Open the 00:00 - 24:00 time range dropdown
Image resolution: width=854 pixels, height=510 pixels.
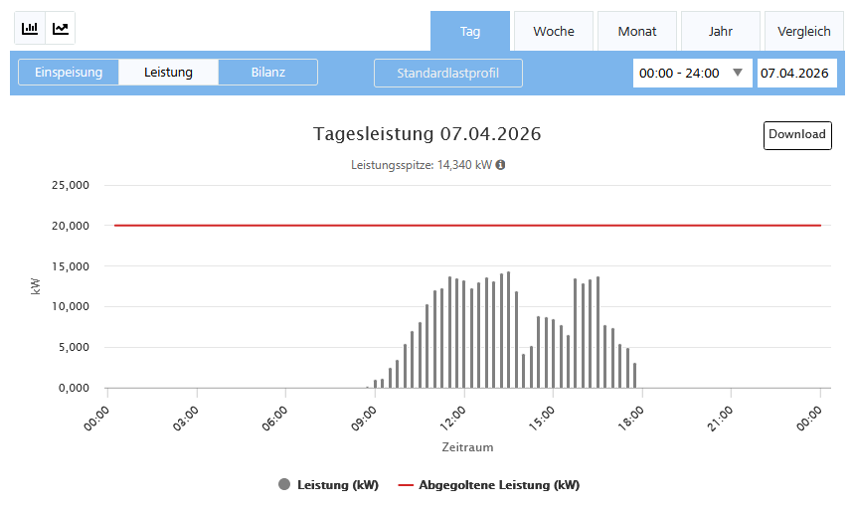point(692,74)
